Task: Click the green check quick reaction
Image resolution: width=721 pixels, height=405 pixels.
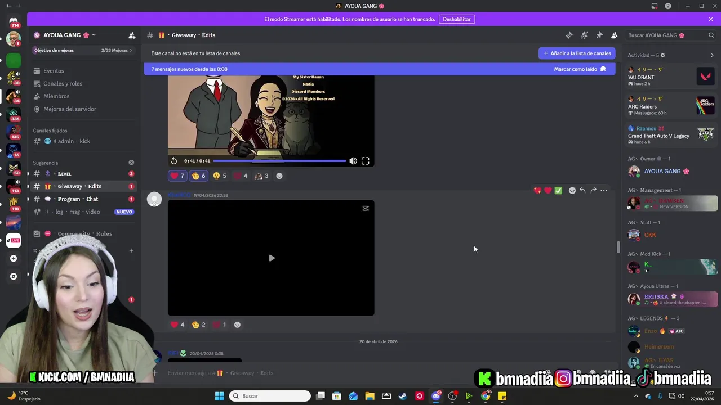Action: click(x=558, y=191)
